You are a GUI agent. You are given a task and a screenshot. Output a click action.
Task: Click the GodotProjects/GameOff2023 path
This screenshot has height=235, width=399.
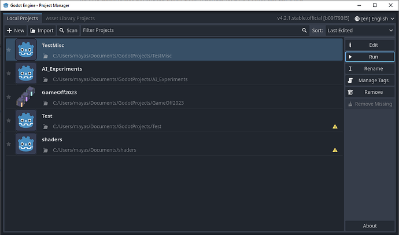[x=119, y=103]
